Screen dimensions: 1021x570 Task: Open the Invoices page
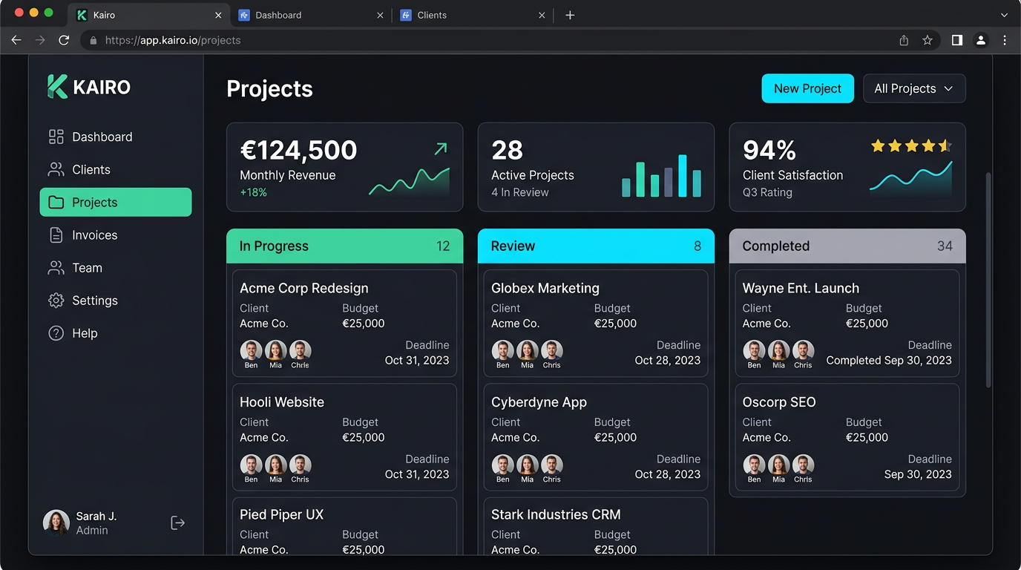click(95, 235)
